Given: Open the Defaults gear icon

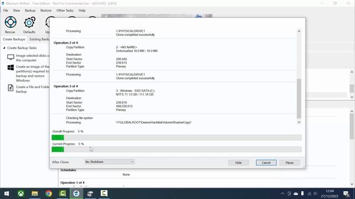Looking at the screenshot, I should [29, 22].
